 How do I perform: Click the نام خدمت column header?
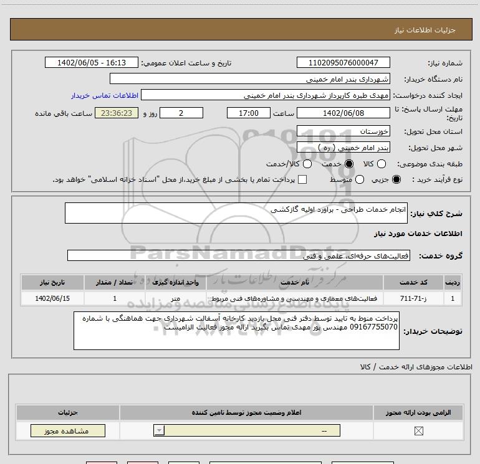[295, 282]
